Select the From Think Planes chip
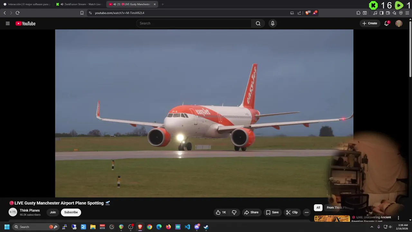This screenshot has width=412, height=232. [x=336, y=208]
